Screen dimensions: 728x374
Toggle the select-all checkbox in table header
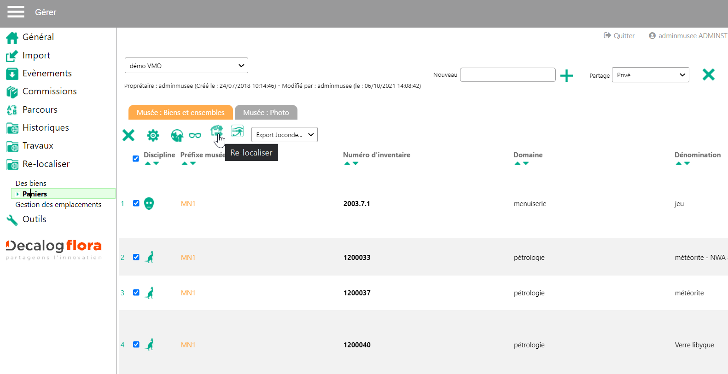136,159
